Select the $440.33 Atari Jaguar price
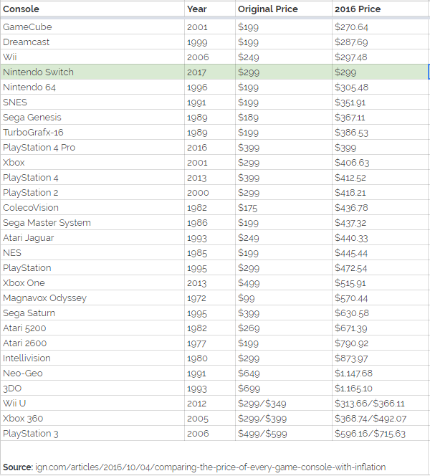 click(380, 238)
